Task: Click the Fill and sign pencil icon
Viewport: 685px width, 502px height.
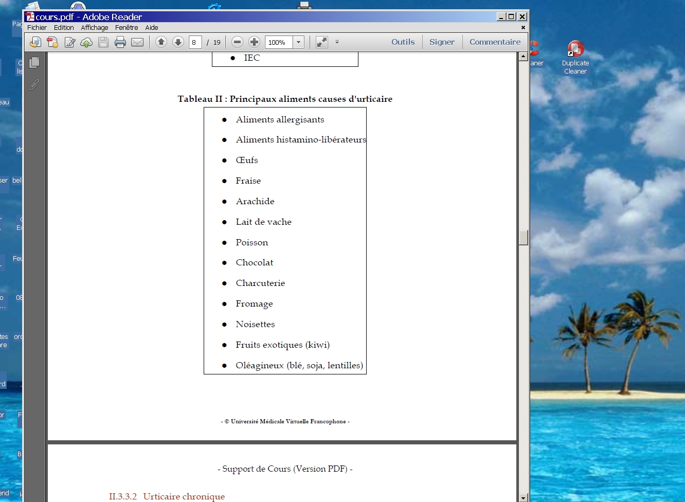Action: [70, 42]
